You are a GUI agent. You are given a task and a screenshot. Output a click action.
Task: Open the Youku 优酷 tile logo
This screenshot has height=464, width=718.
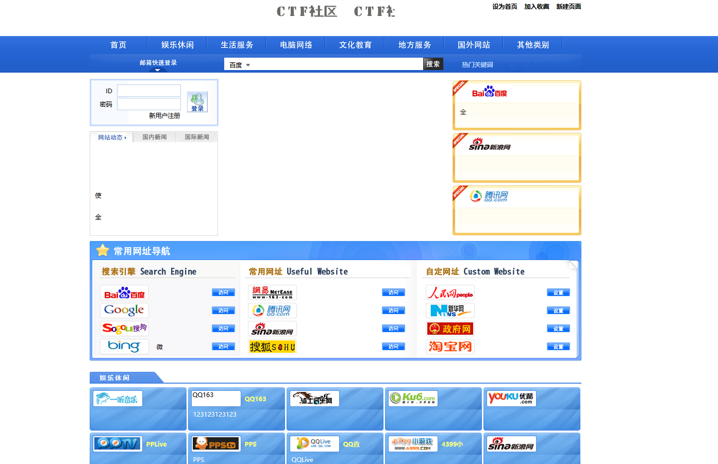click(511, 399)
